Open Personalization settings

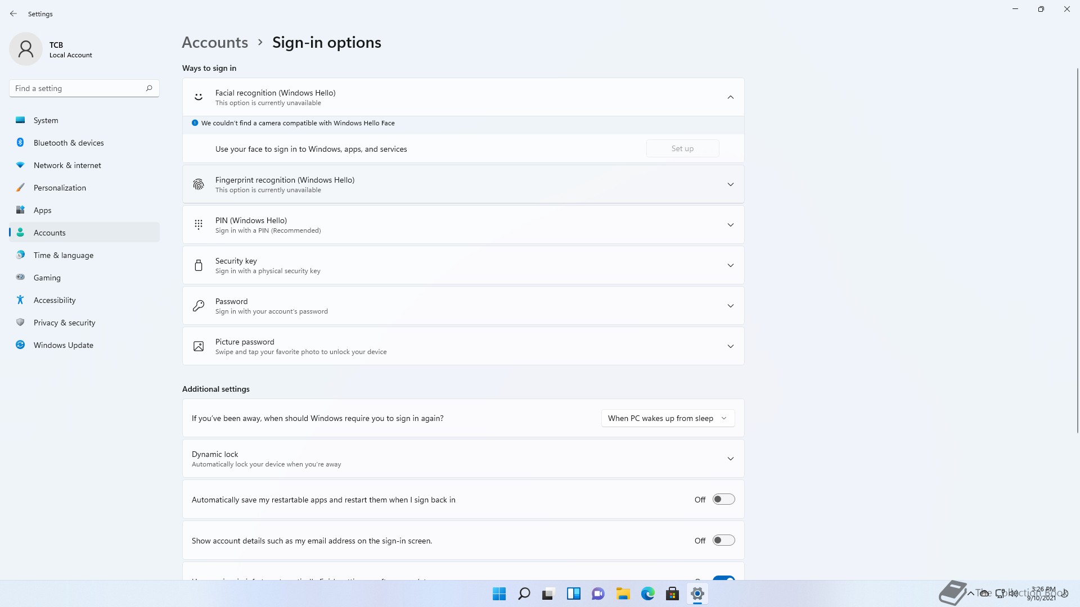pos(84,188)
